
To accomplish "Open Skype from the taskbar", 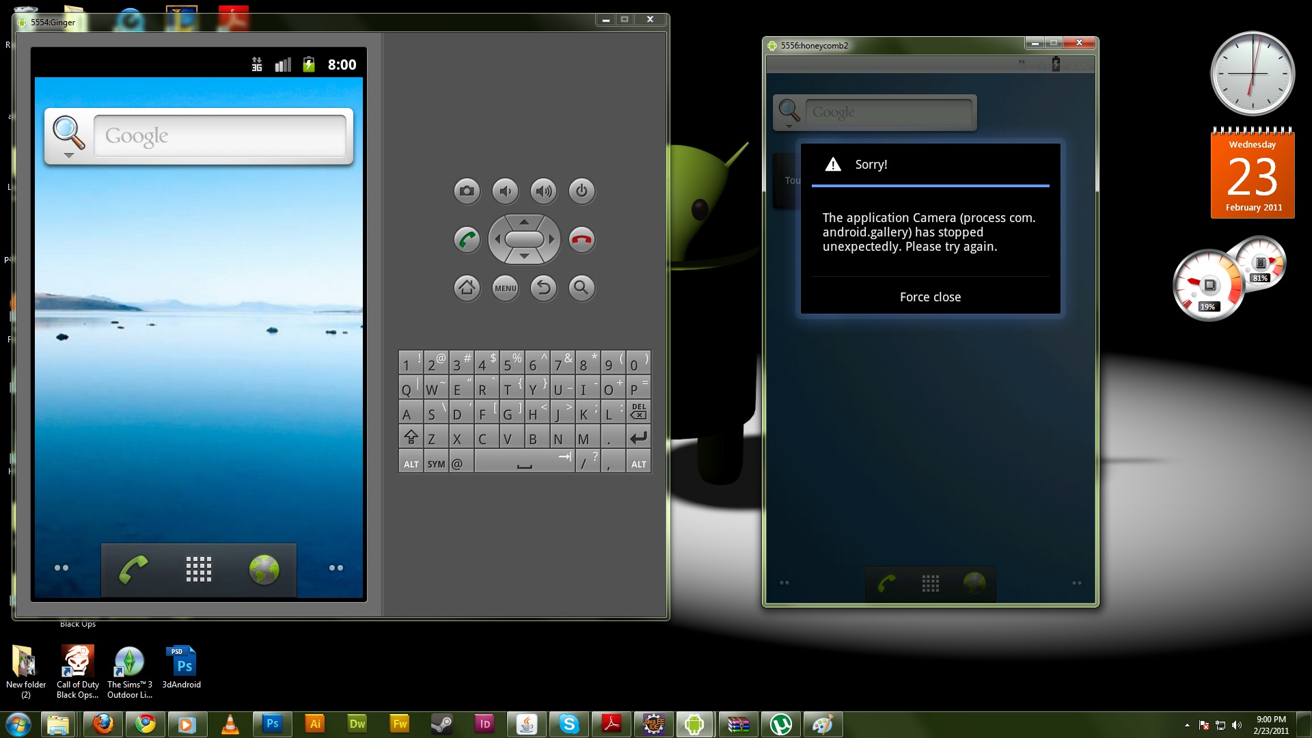I will (569, 724).
